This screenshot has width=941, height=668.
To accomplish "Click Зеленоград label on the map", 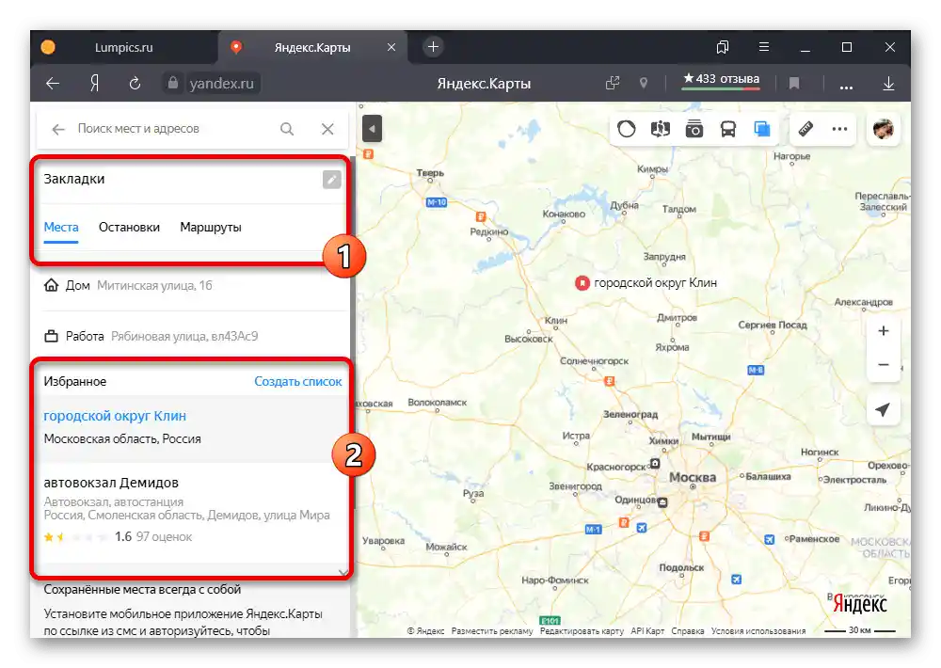I will 630,414.
